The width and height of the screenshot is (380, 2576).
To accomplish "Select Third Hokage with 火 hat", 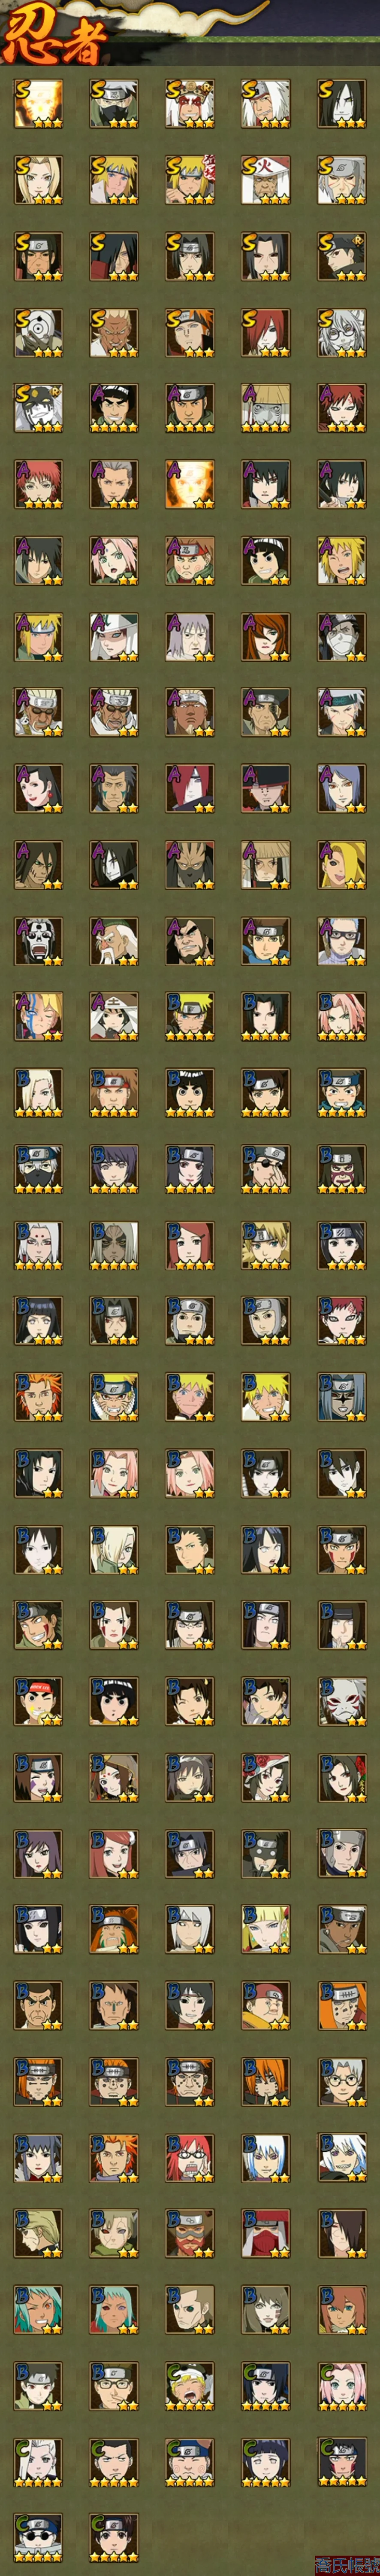I will [x=266, y=180].
